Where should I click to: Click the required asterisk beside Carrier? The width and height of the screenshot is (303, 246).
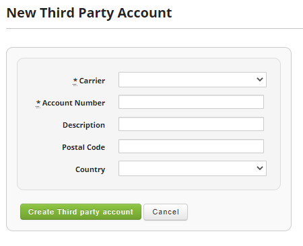tap(75, 81)
